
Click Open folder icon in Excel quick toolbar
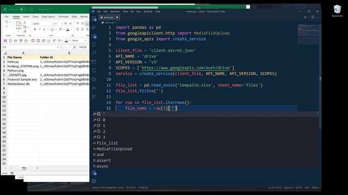point(16,41)
